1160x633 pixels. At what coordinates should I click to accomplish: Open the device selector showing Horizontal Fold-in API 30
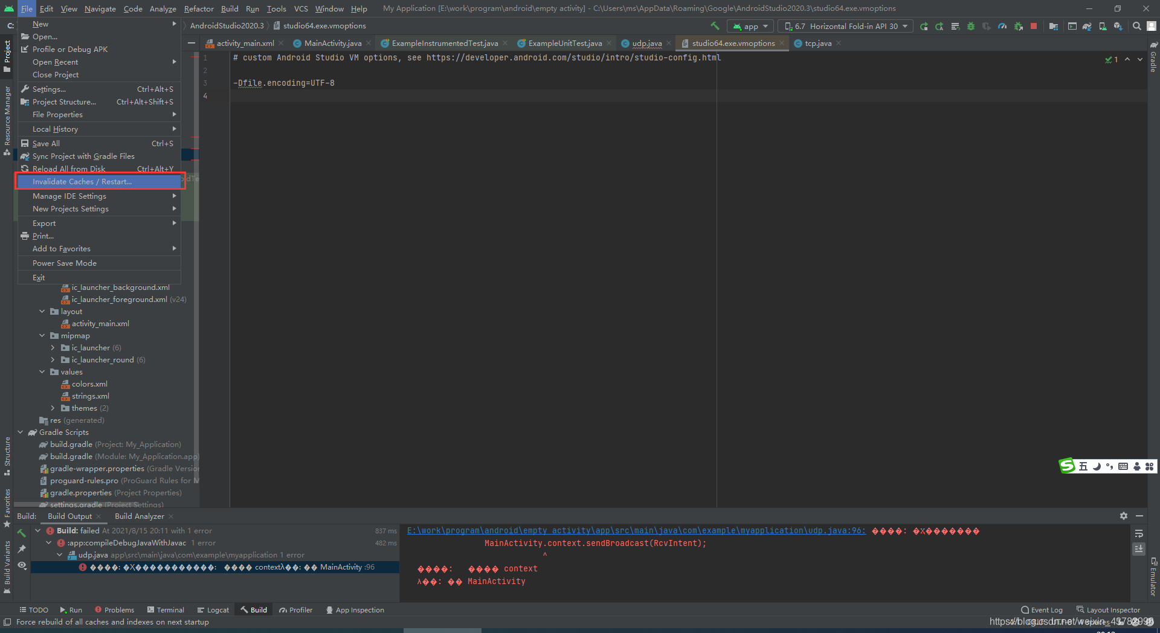[846, 26]
